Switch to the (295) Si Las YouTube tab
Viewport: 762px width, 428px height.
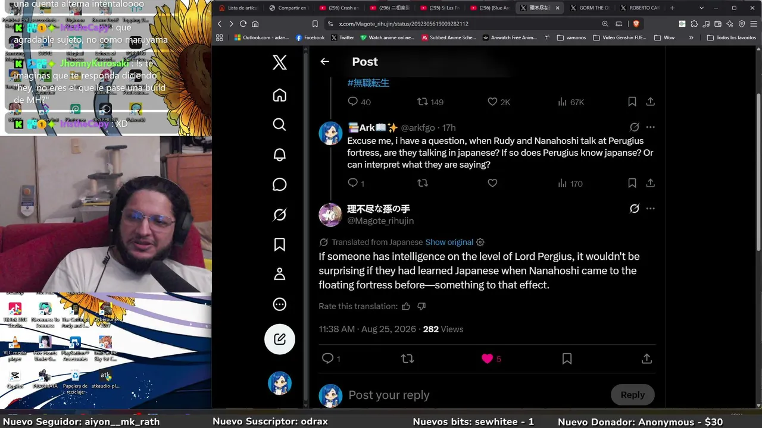click(440, 8)
